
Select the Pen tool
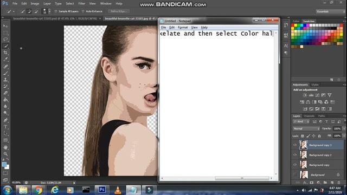5,120
